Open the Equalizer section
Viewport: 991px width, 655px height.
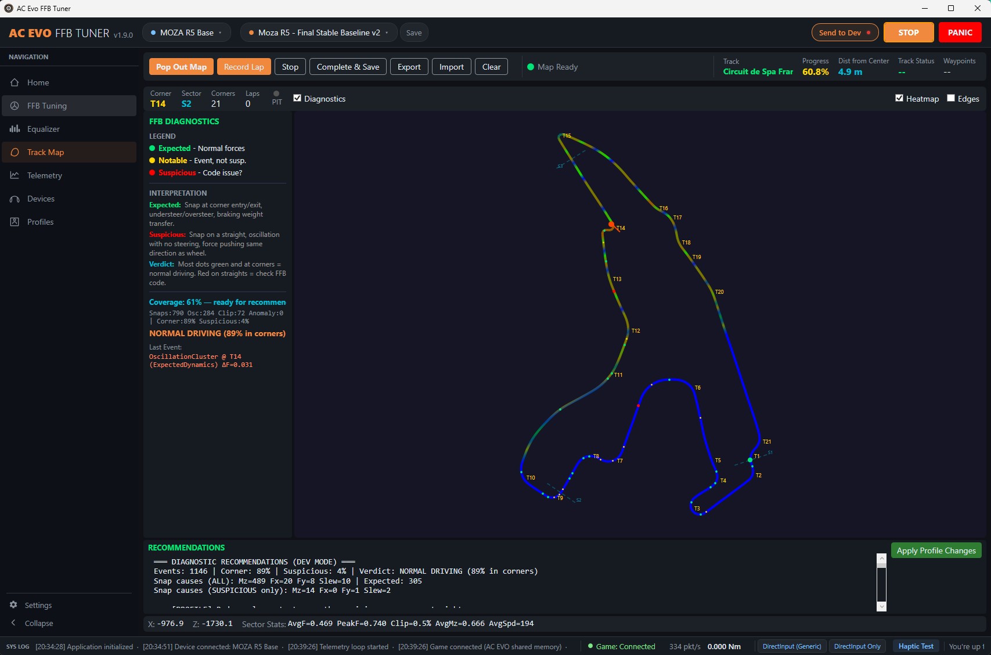[x=69, y=129]
